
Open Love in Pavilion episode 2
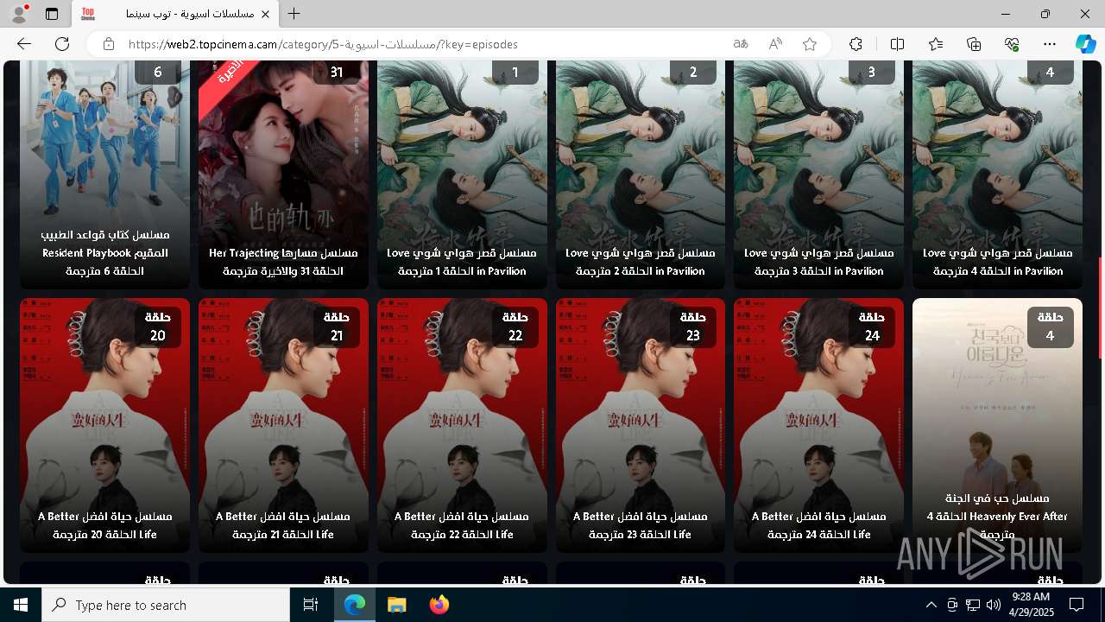tap(641, 175)
